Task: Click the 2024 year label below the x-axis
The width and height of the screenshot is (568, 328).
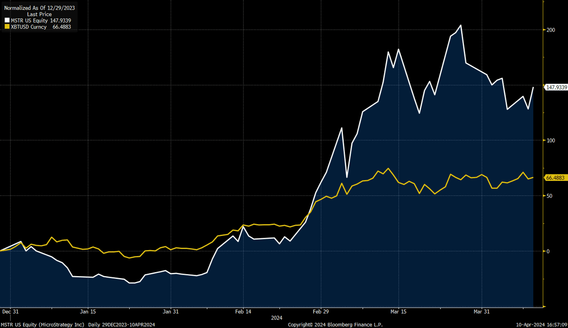Action: pyautogui.click(x=277, y=318)
